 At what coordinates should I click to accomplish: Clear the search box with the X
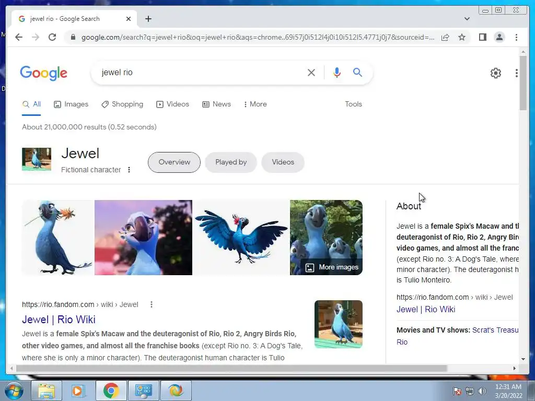[x=311, y=72]
